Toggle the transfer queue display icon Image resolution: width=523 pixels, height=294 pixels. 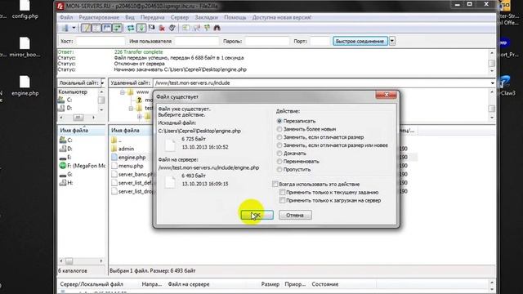point(117,28)
